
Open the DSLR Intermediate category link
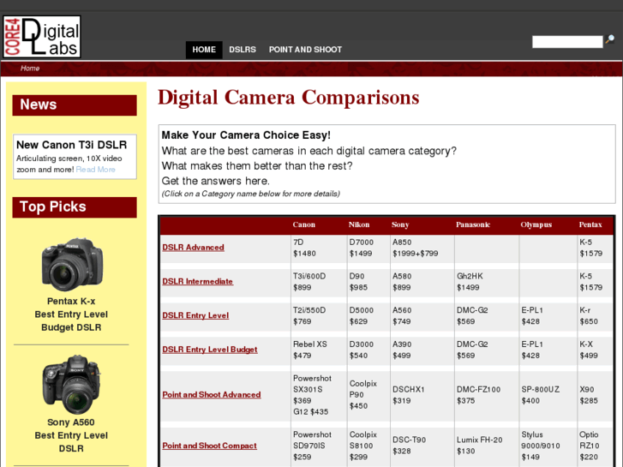(x=197, y=281)
